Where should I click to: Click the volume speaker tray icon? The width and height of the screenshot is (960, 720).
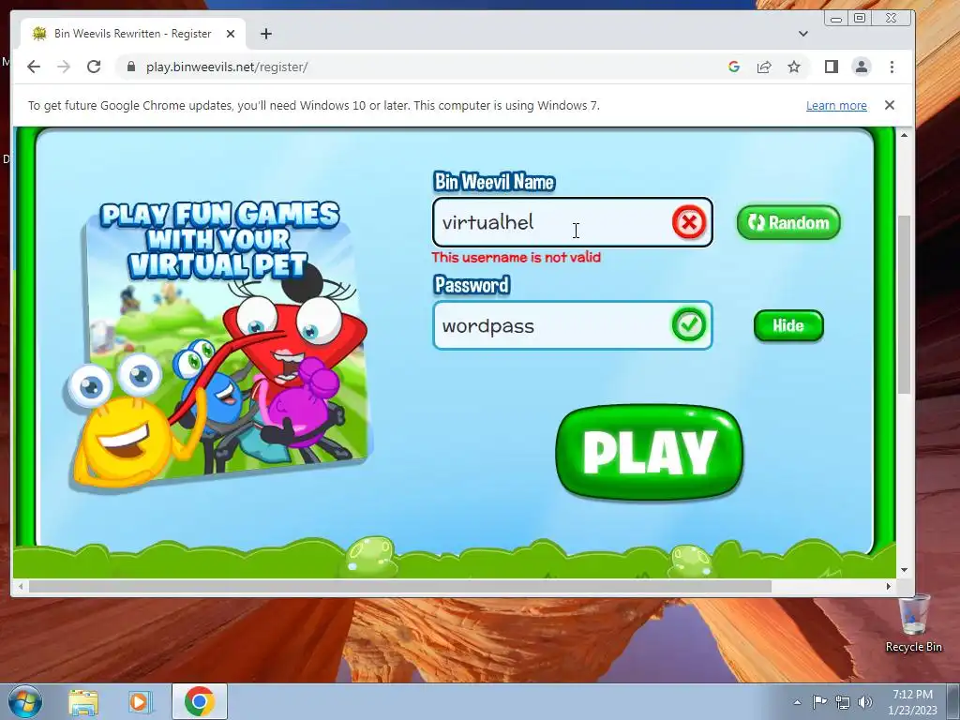click(x=865, y=702)
